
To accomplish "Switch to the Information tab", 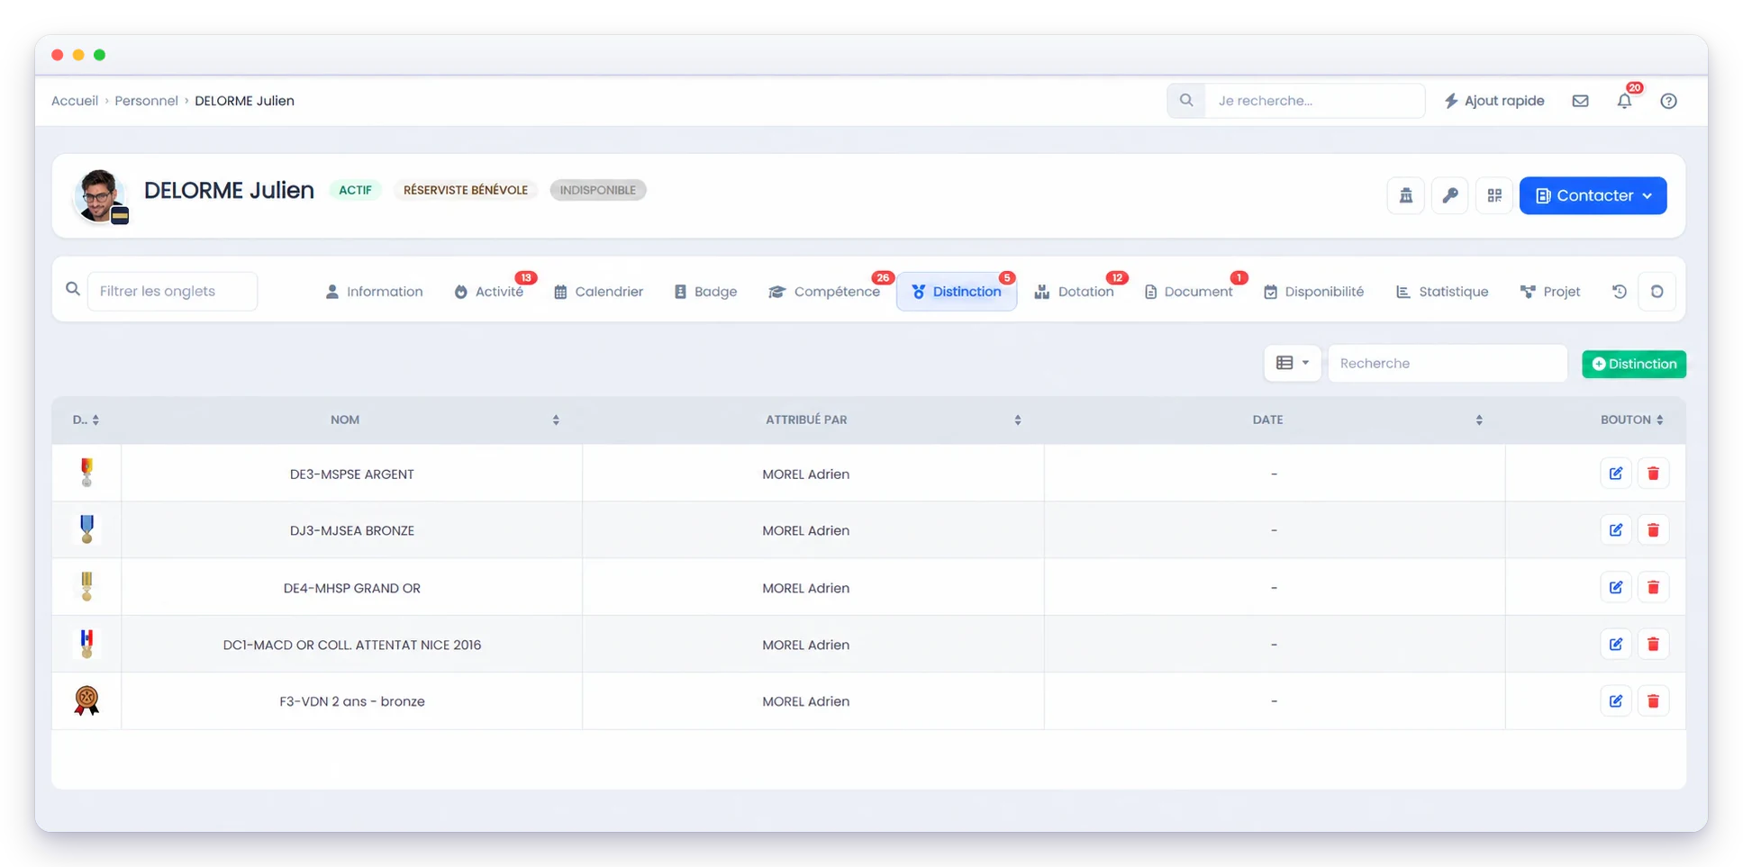I will [374, 292].
